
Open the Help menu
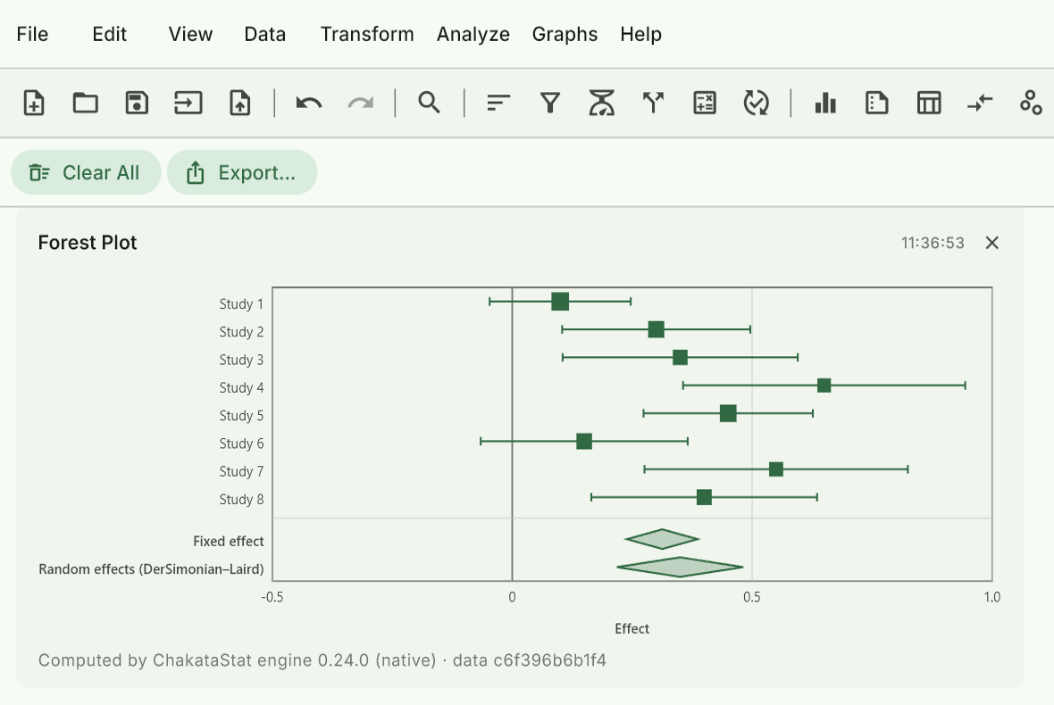(x=640, y=34)
